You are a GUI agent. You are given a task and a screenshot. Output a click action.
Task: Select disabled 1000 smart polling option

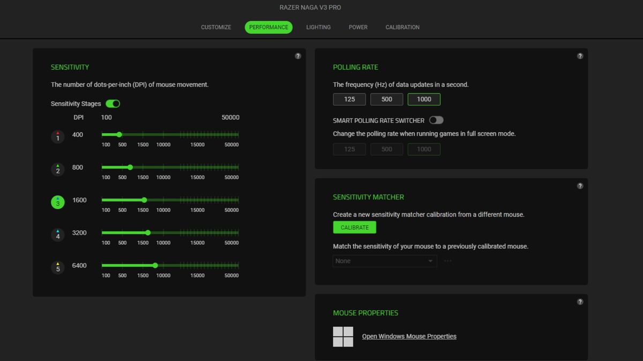[424, 149]
